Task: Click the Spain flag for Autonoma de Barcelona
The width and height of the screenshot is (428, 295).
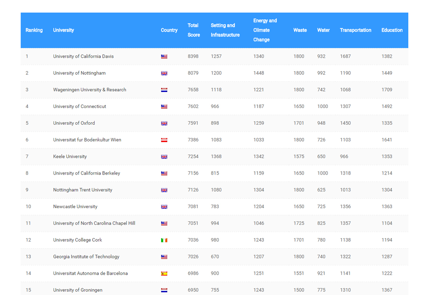Action: click(x=164, y=274)
